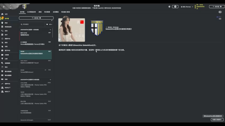Open the under-18 training schedule message at 21:06
This screenshot has width=225, height=126.
(x=36, y=86)
